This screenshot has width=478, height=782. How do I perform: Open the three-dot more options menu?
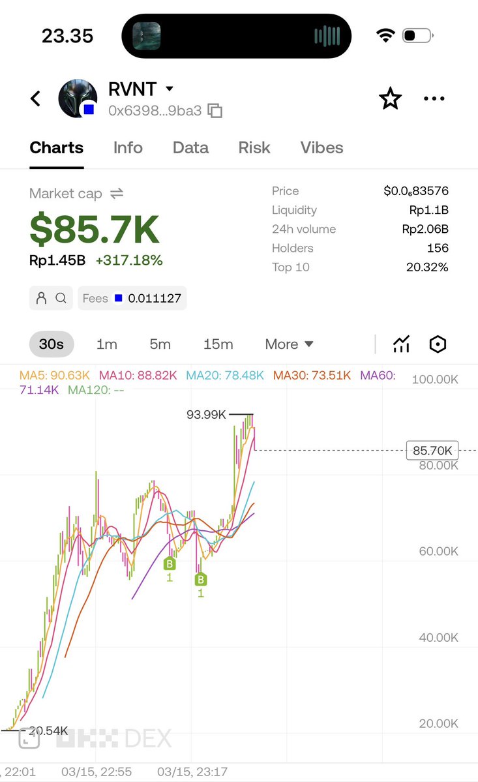434,98
